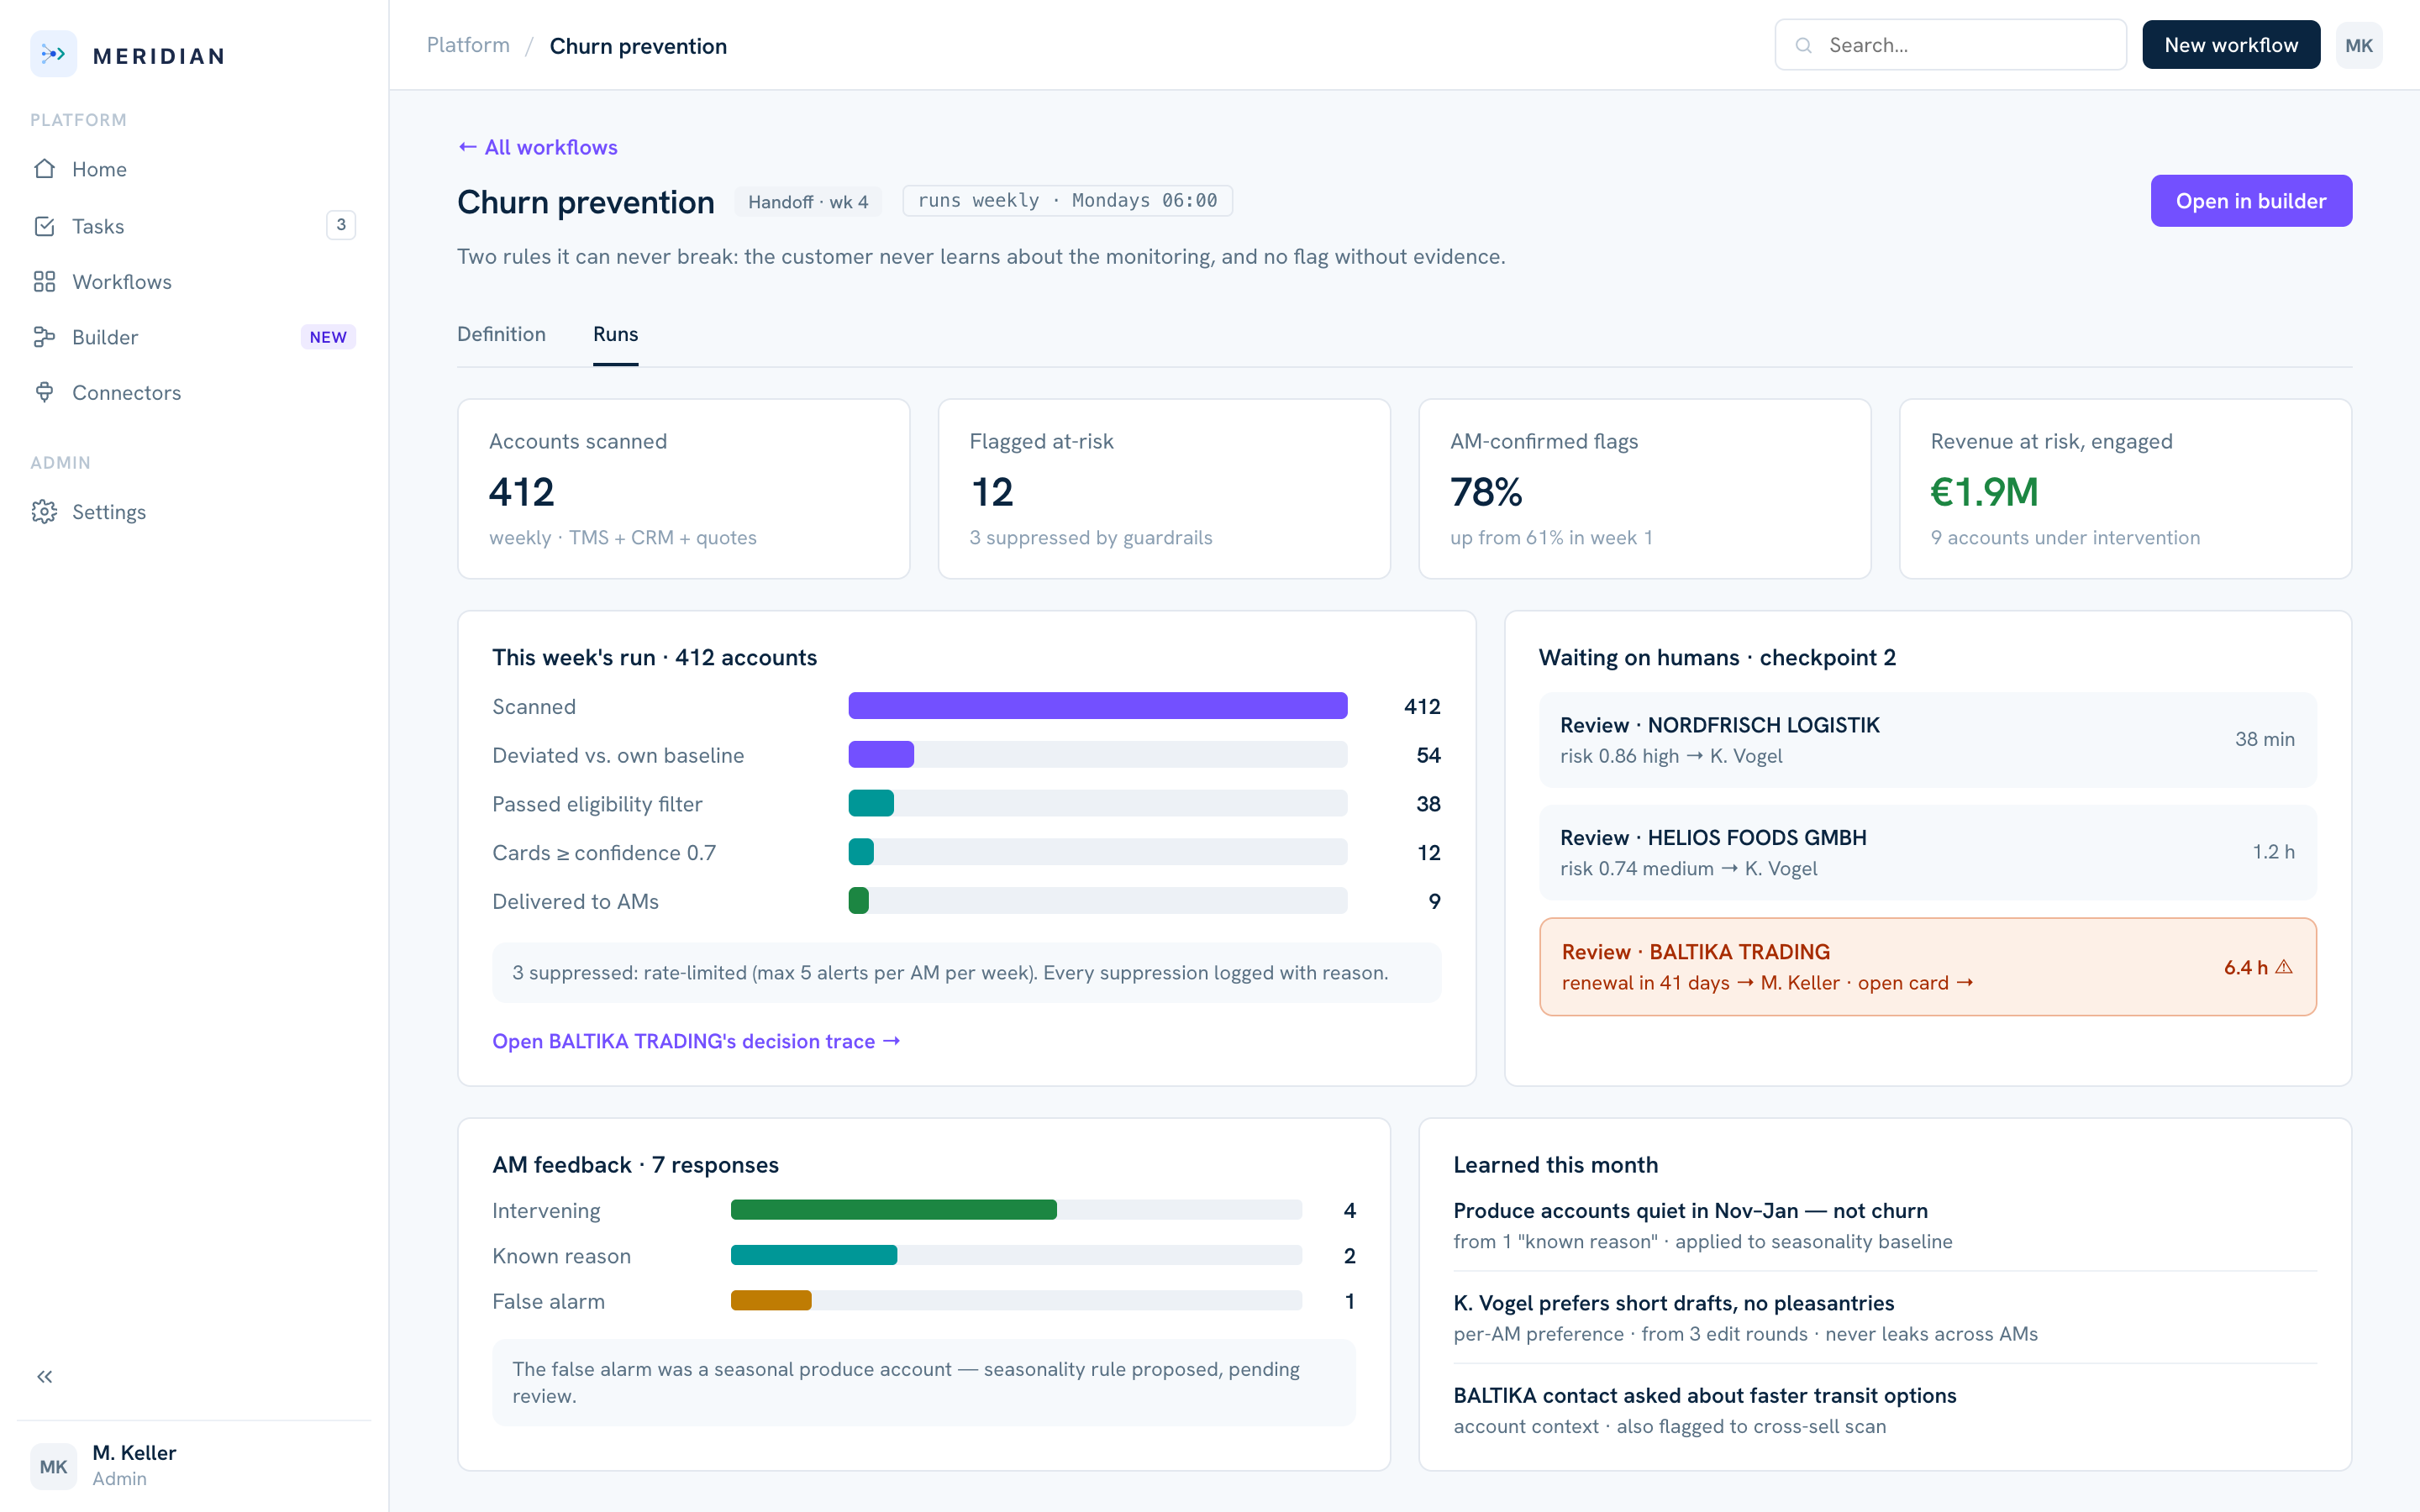Viewport: 2420px width, 1512px height.
Task: Click Open in builder button
Action: click(x=2251, y=201)
